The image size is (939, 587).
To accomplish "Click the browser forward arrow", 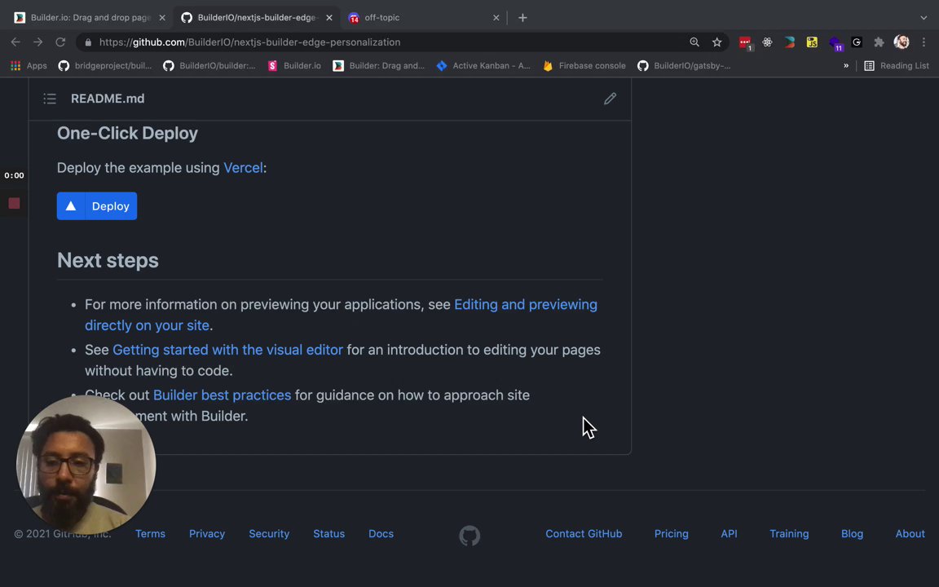I will [37, 42].
